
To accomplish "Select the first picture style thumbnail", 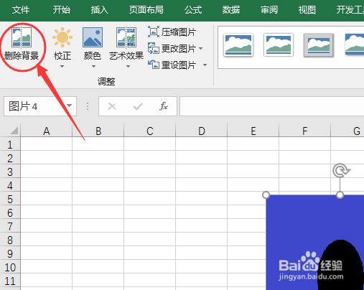I will click(x=238, y=45).
